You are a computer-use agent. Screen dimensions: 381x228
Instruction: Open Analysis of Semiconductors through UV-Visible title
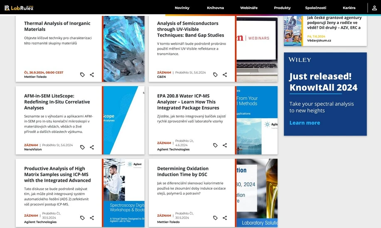pos(190,29)
